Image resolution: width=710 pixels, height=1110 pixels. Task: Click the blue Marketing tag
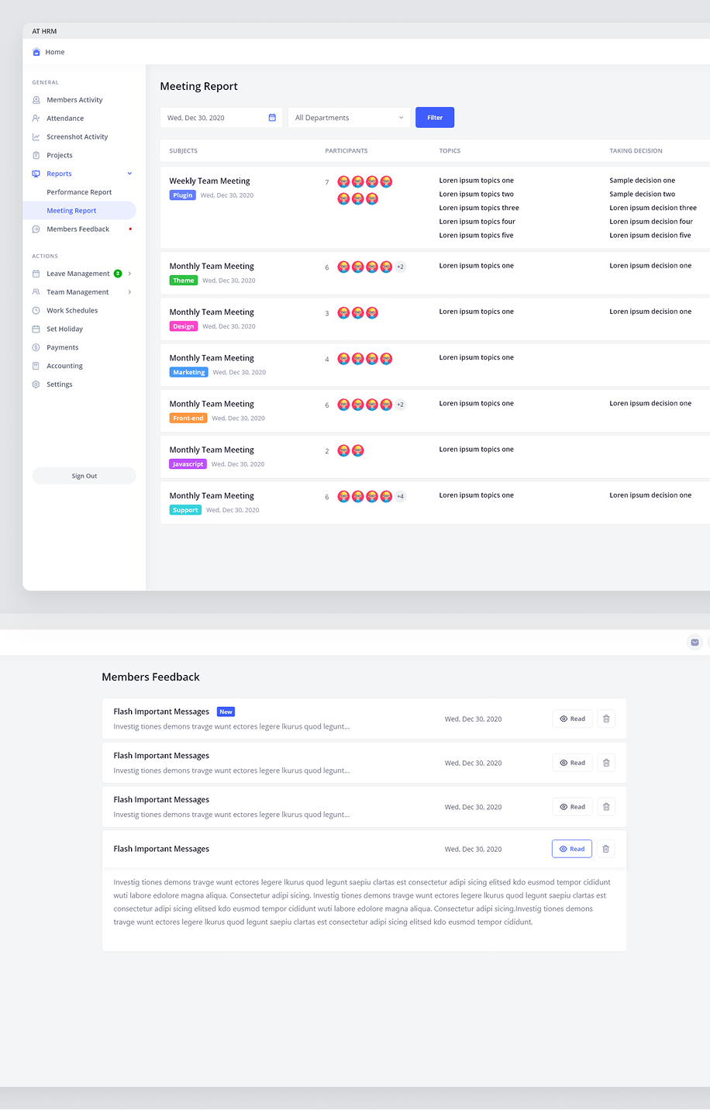pos(189,372)
